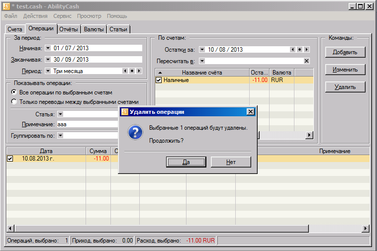Select 'Все операции по выбранным счетам' radio
Viewport: 377px width, 251px height.
tap(14, 92)
